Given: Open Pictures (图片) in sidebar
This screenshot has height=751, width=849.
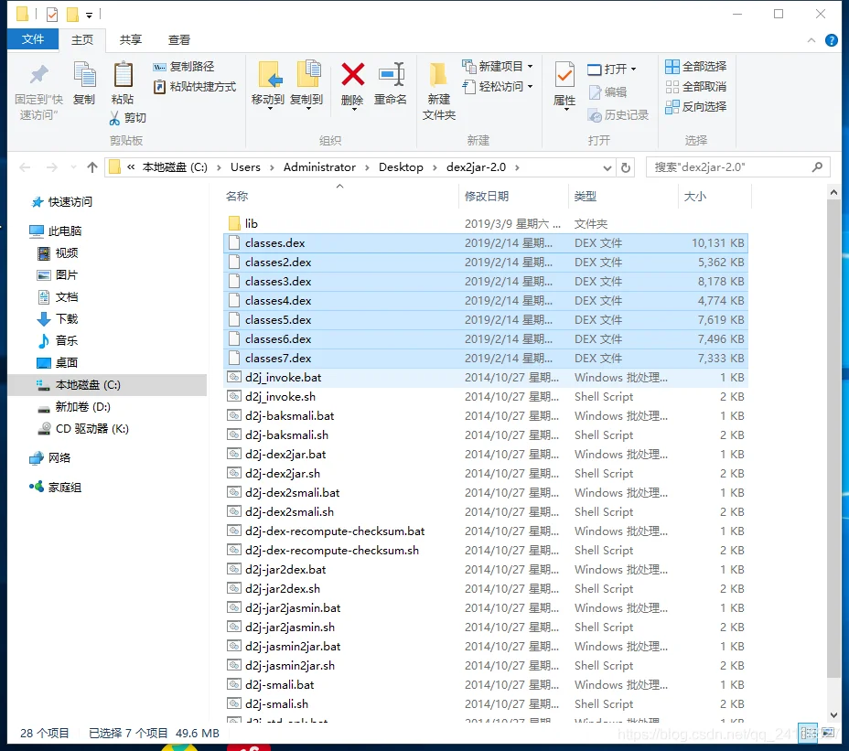Looking at the screenshot, I should click(x=58, y=275).
